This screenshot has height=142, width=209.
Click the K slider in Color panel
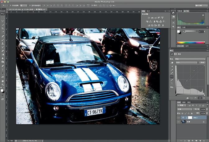(x=191, y=31)
